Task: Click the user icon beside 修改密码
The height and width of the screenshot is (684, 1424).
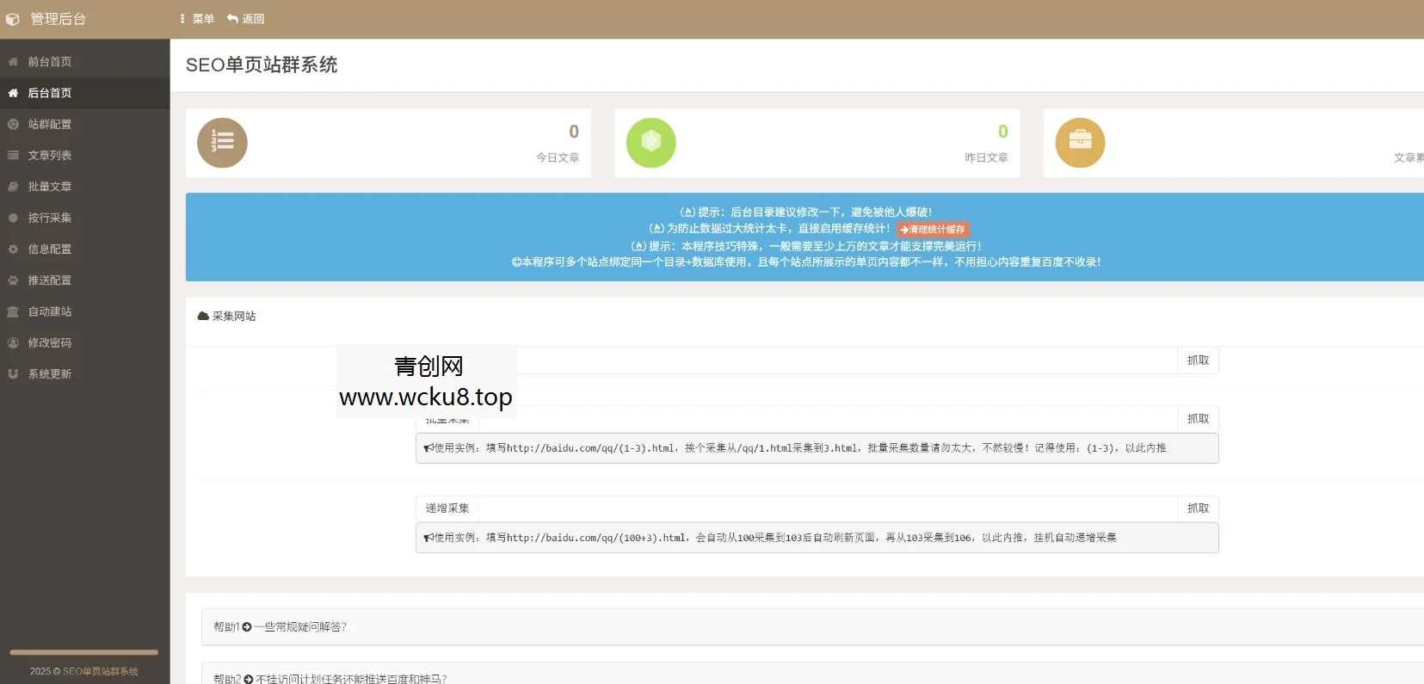Action: click(x=13, y=342)
